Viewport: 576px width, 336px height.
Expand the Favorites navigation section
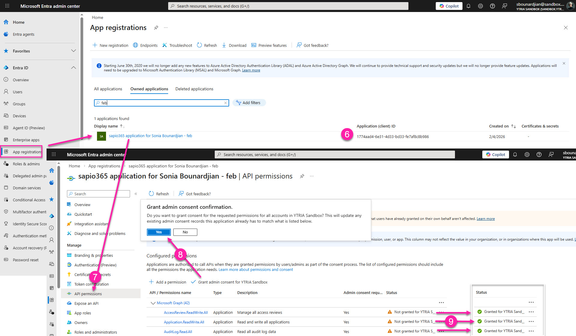(x=73, y=51)
